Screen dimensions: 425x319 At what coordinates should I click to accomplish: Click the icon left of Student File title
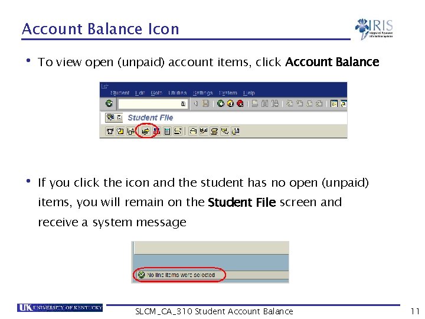110,118
